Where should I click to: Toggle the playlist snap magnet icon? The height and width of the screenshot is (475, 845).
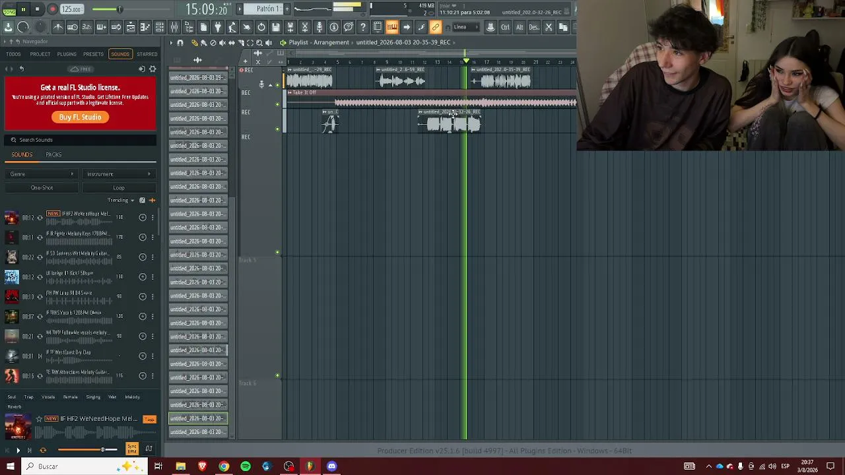(x=180, y=43)
